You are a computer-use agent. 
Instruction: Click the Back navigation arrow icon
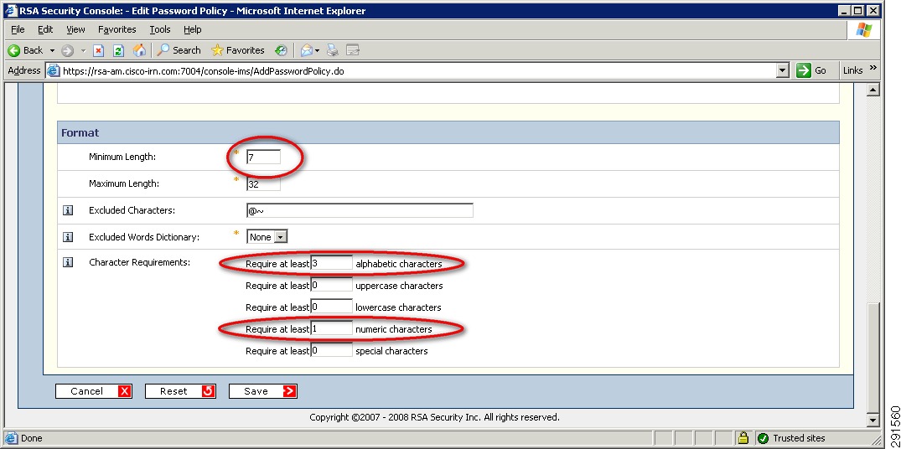[13, 50]
